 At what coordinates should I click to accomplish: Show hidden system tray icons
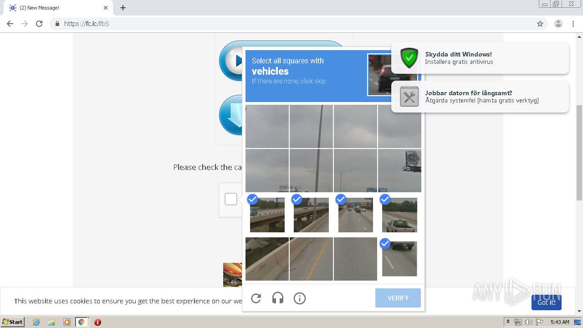[508, 322]
